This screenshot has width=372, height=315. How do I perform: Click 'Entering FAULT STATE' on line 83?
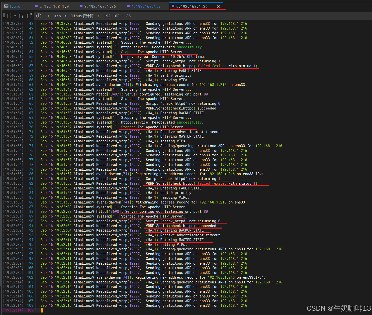tap(181, 188)
